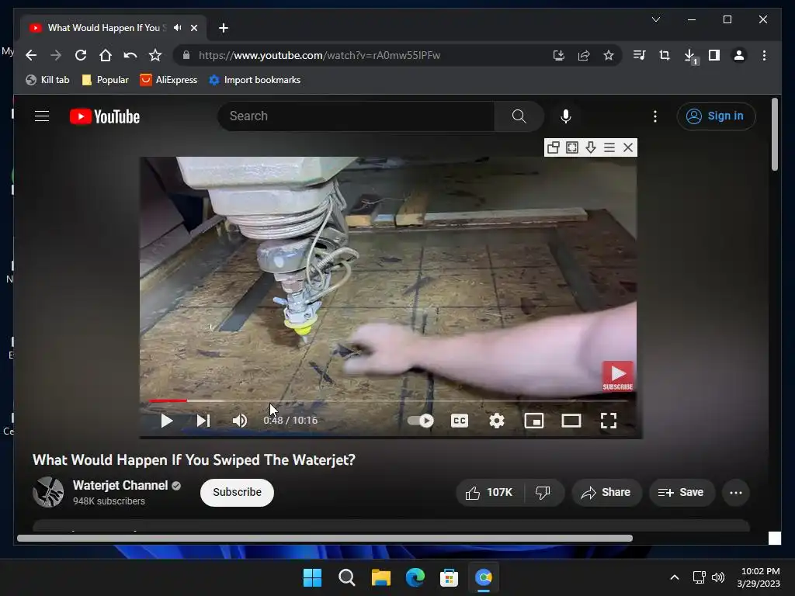Play the paused video
The height and width of the screenshot is (596, 795).
coord(166,421)
